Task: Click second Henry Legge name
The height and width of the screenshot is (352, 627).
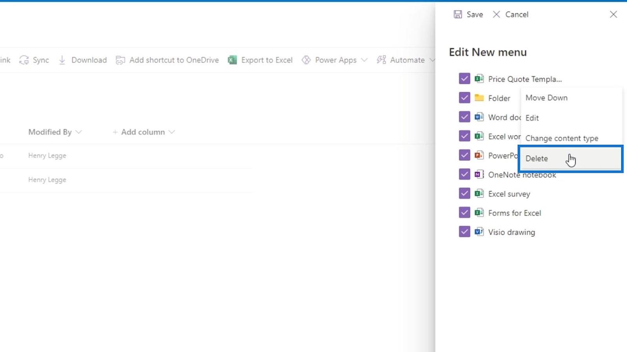Action: tap(47, 180)
